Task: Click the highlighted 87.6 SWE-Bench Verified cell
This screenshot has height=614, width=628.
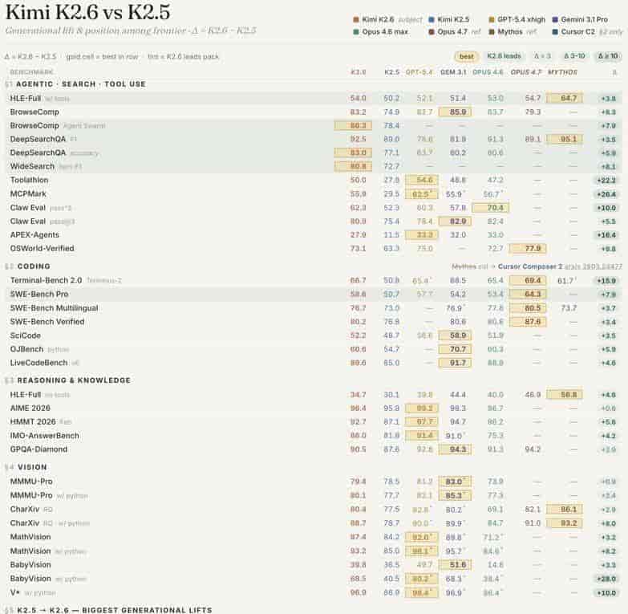Action: tap(528, 322)
